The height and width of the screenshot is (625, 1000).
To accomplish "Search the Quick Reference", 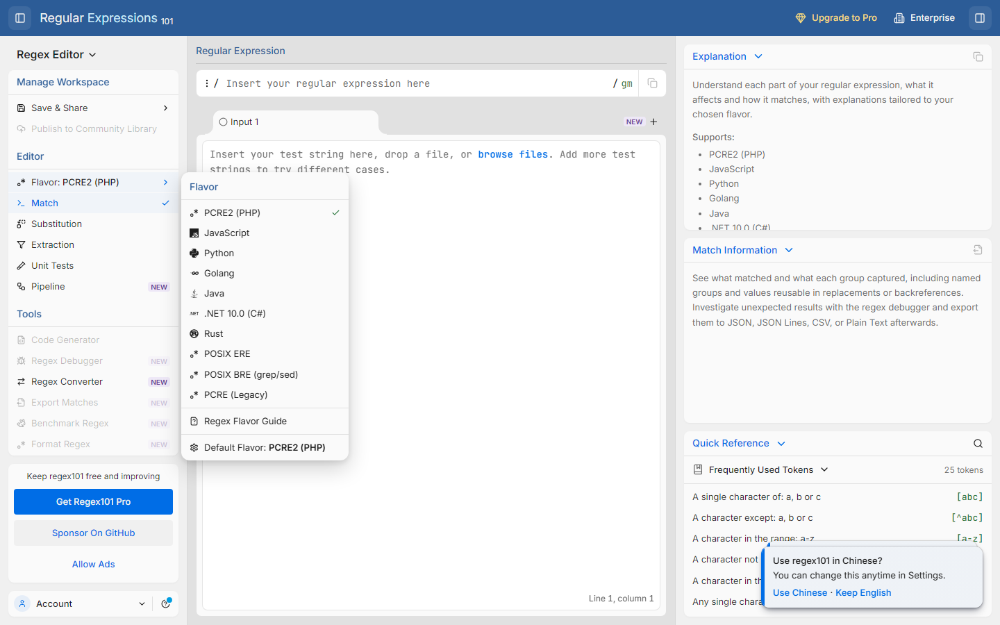I will 978,444.
